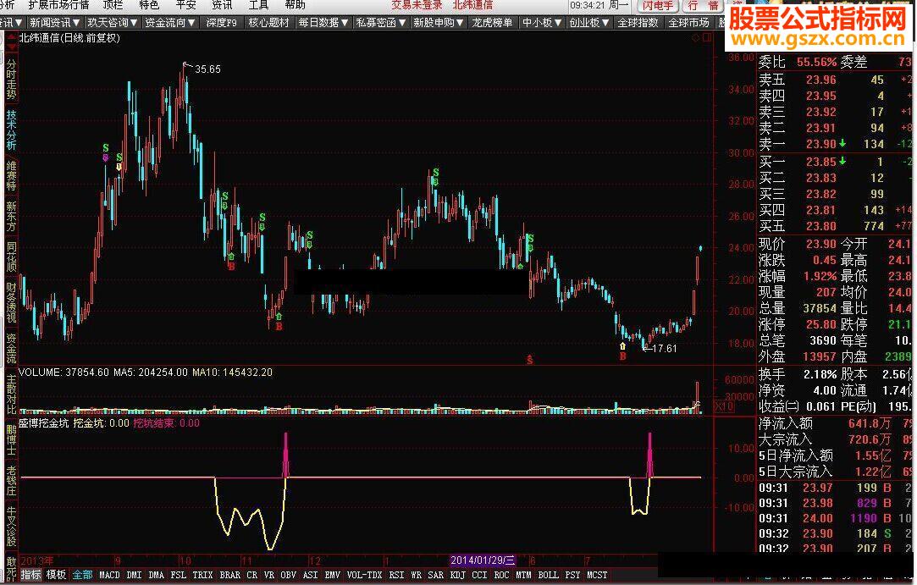Open the 帮助 menu
Screen dimensions: 917x585
(295, 5)
